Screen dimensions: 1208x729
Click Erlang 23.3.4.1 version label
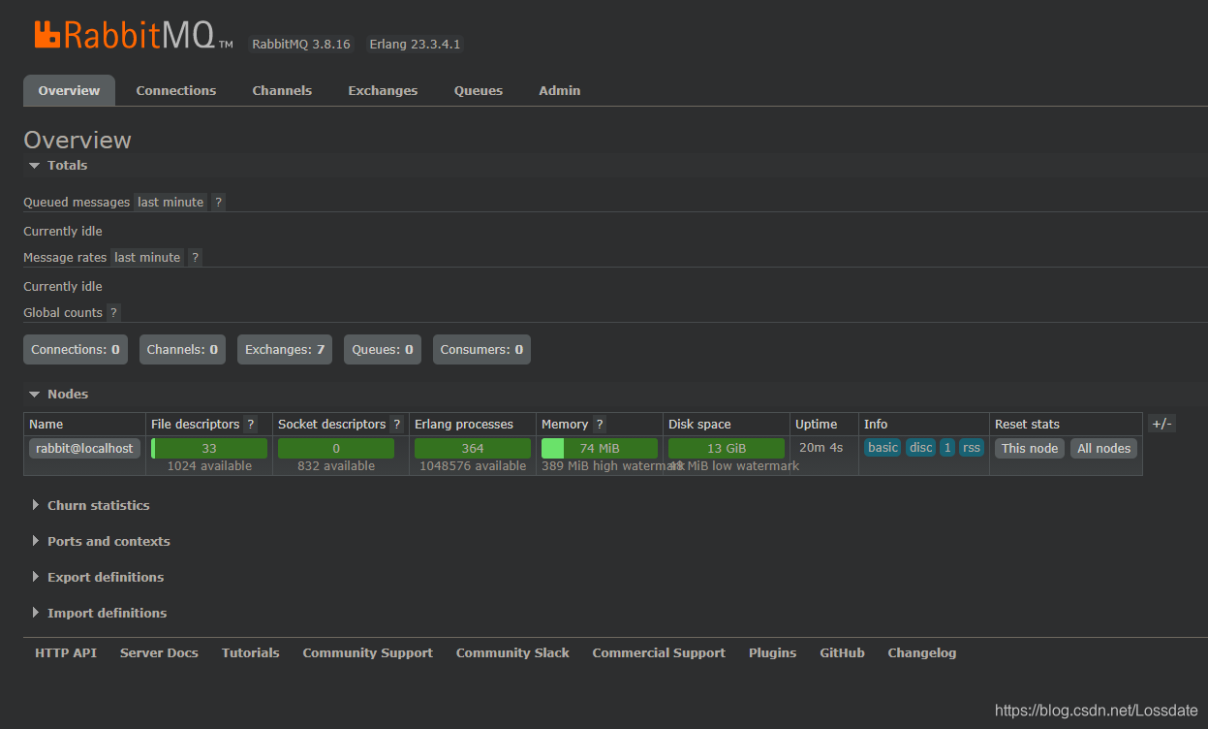[415, 45]
